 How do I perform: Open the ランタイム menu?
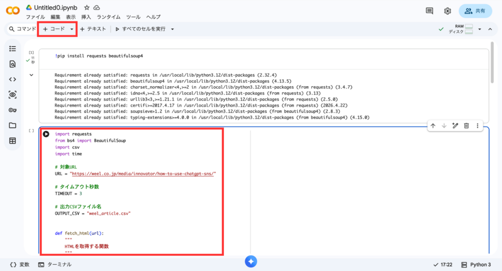108,17
